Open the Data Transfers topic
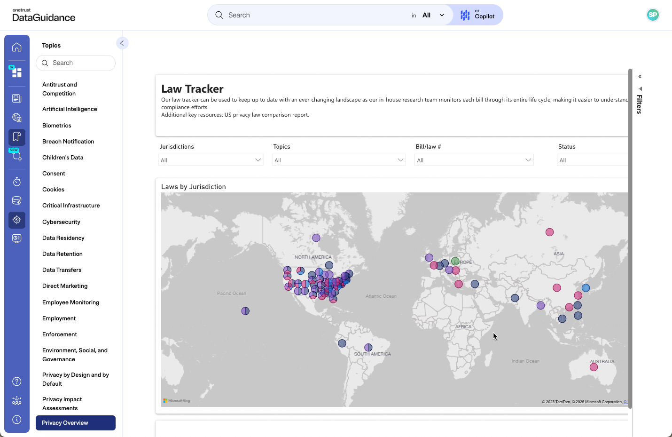 (62, 270)
